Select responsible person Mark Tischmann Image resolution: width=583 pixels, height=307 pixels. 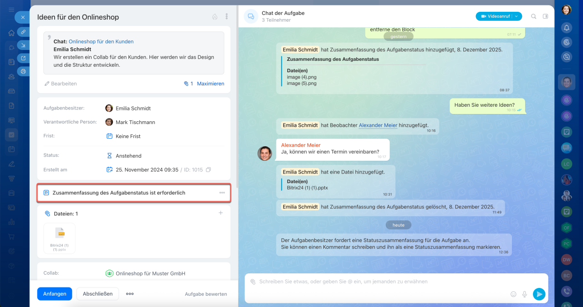pos(130,122)
